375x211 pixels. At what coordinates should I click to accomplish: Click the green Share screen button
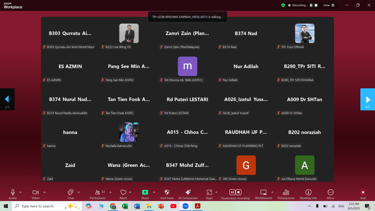[x=145, y=193]
